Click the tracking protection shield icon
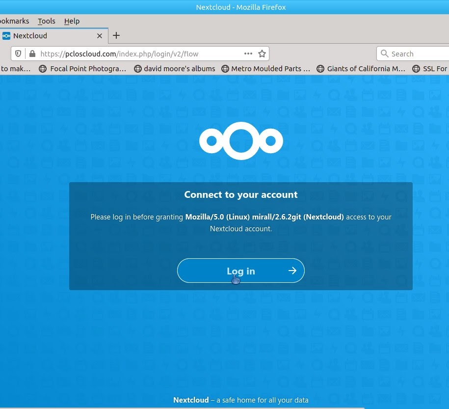The height and width of the screenshot is (409, 449). (x=18, y=54)
